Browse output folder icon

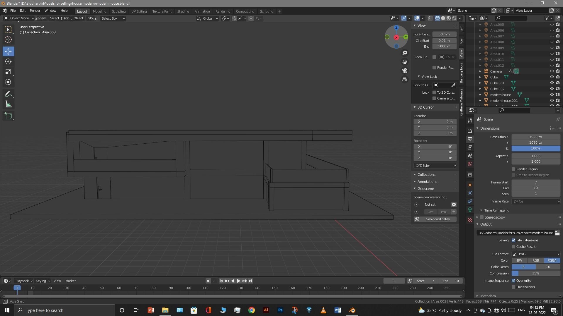click(x=557, y=233)
